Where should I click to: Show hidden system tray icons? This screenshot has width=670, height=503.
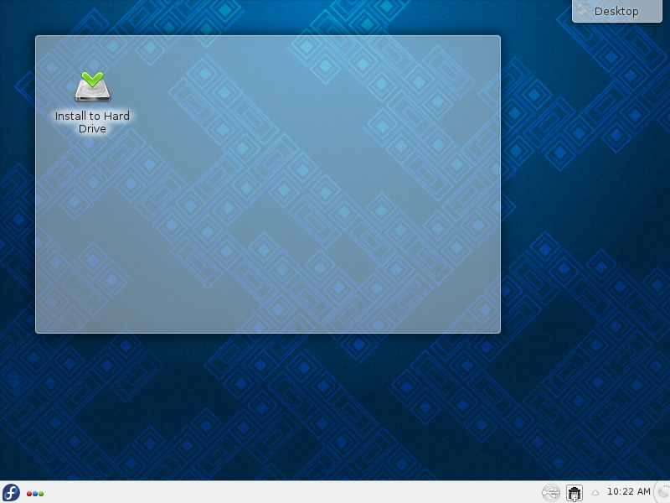595,492
